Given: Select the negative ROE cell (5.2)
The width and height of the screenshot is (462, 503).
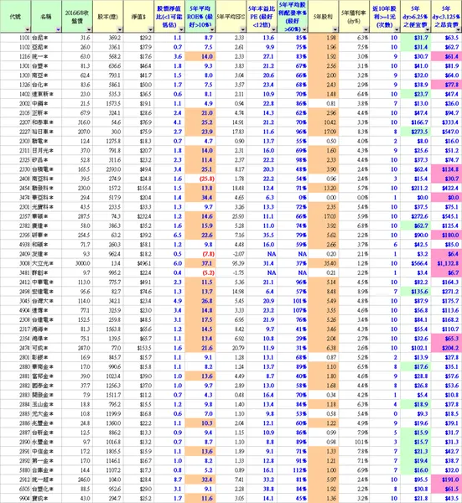Looking at the screenshot, I should click(x=200, y=273).
